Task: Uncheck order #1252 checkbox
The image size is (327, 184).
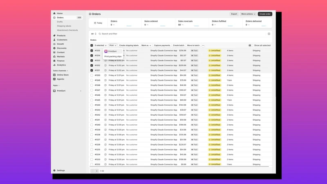Action: click(x=92, y=65)
